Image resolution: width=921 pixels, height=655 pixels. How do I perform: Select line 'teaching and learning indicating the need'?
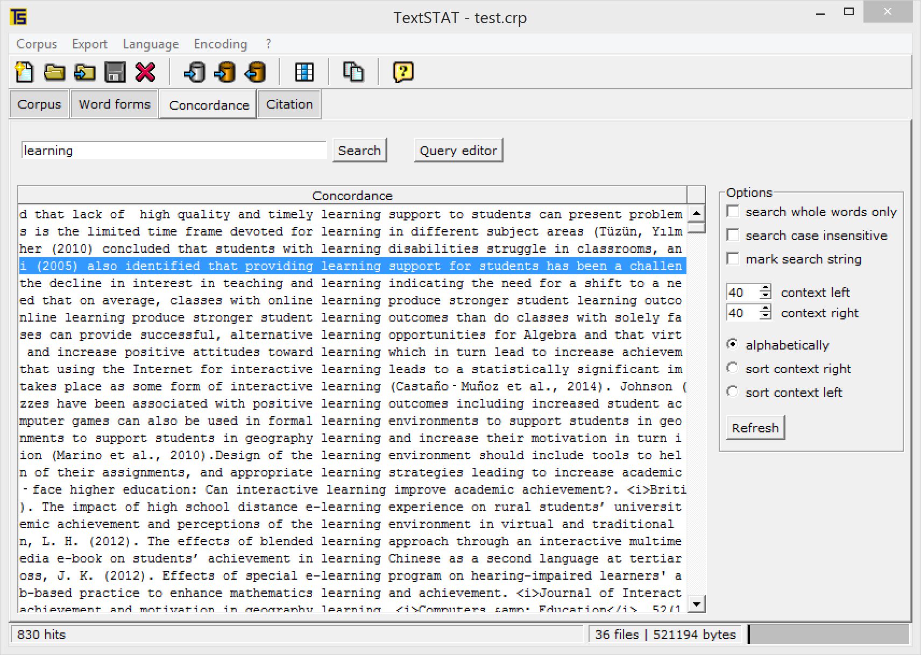(x=352, y=283)
